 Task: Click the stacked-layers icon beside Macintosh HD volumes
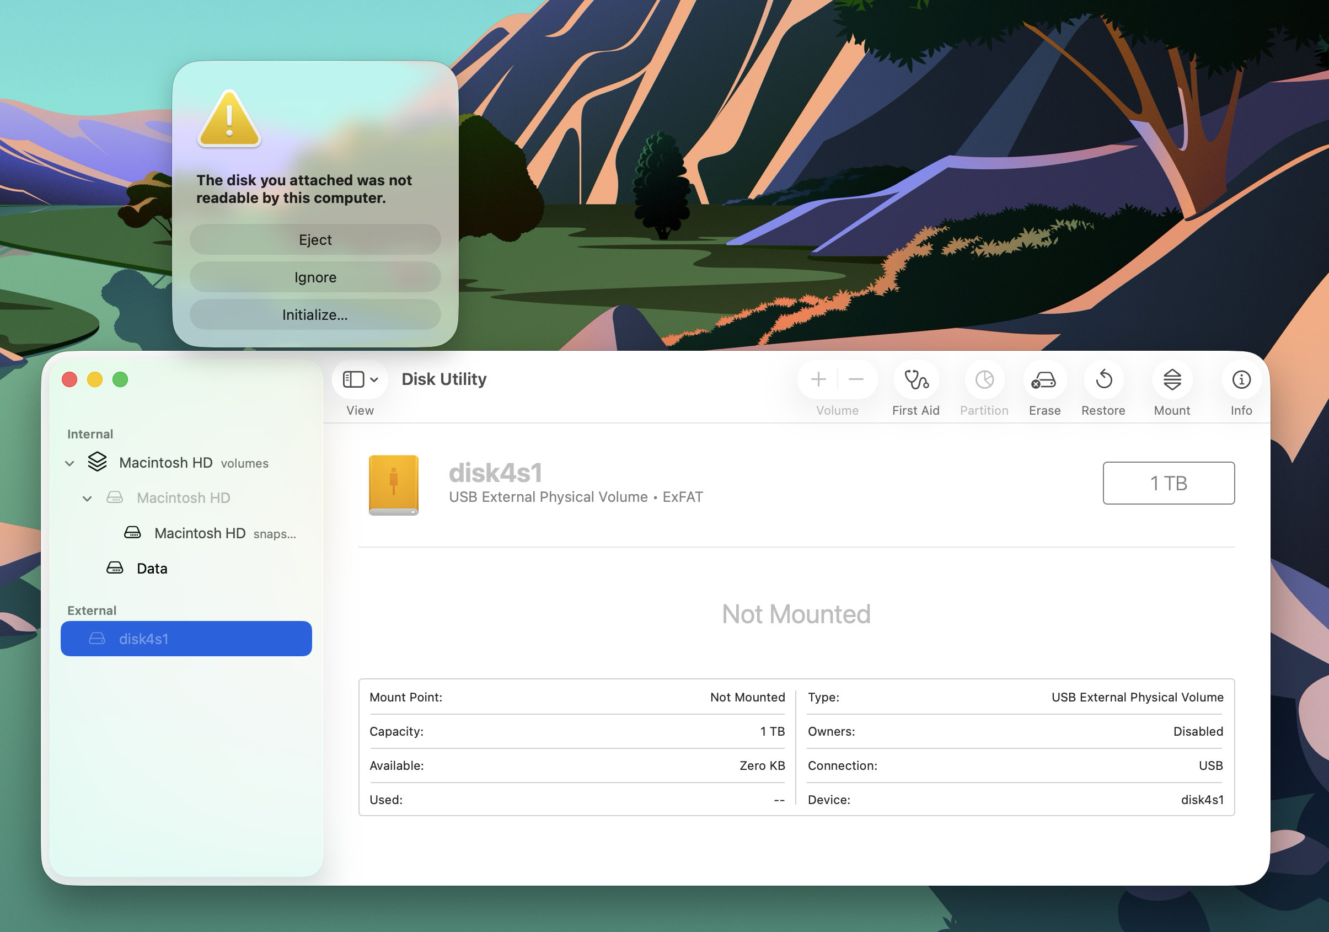tap(97, 462)
